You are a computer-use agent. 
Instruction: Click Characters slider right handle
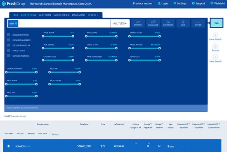(73, 60)
